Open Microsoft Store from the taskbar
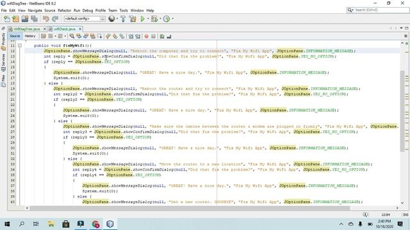Image resolution: width=410 pixels, height=230 pixels. [65, 224]
